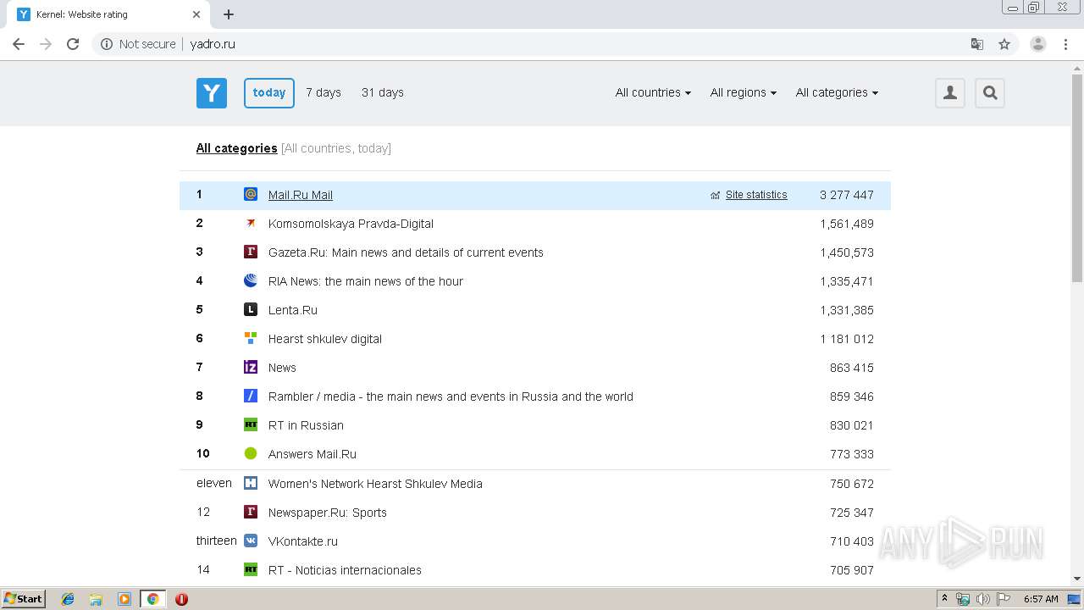Open RIA News: the main news link
The width and height of the screenshot is (1084, 610).
tap(366, 281)
